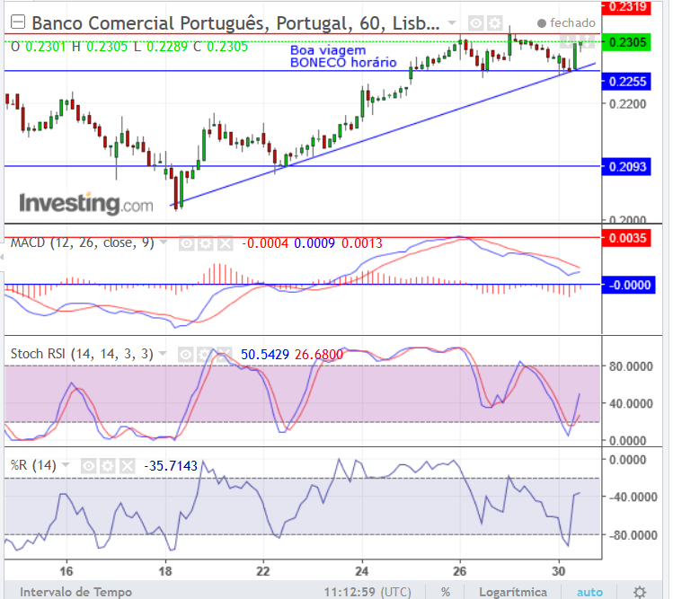The width and height of the screenshot is (673, 599).
Task: Click the 'fechado' market status indicator
Action: pos(567,22)
